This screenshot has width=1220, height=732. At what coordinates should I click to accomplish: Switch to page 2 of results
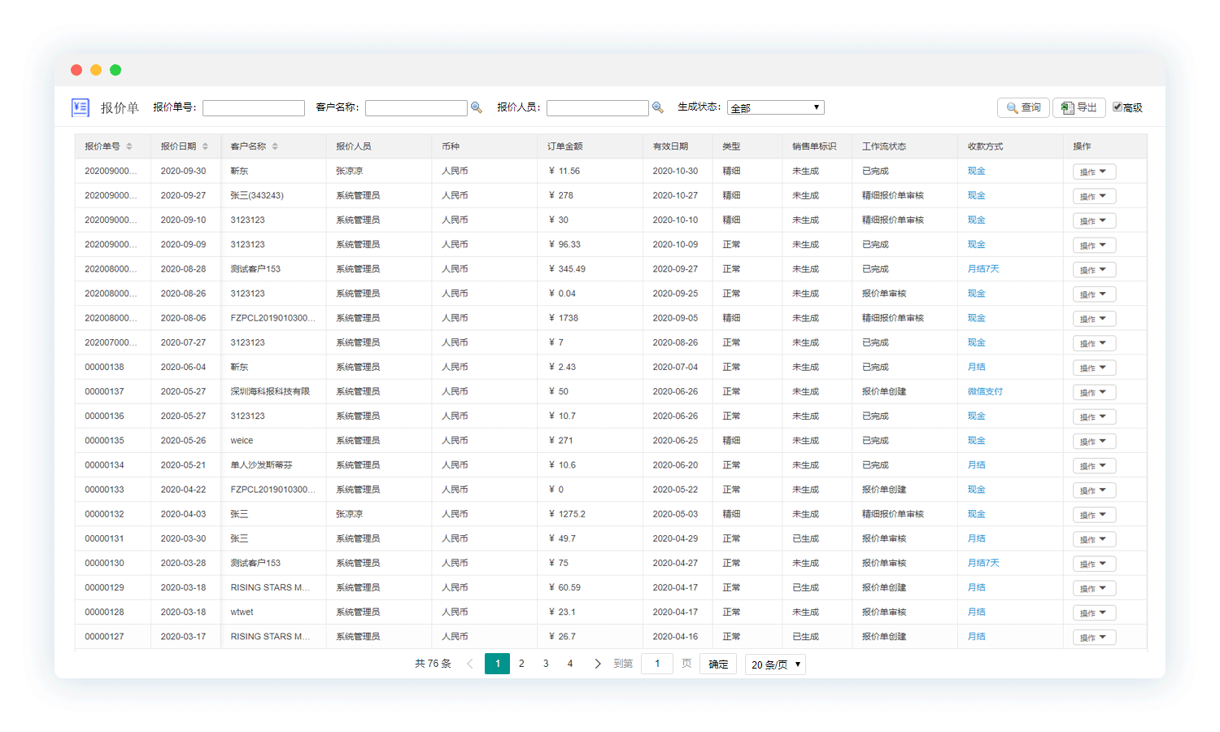pos(521,664)
